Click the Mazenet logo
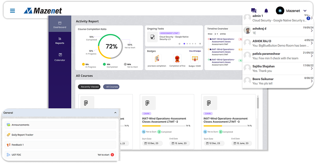Screen dimensions: 315x163 click(43, 11)
